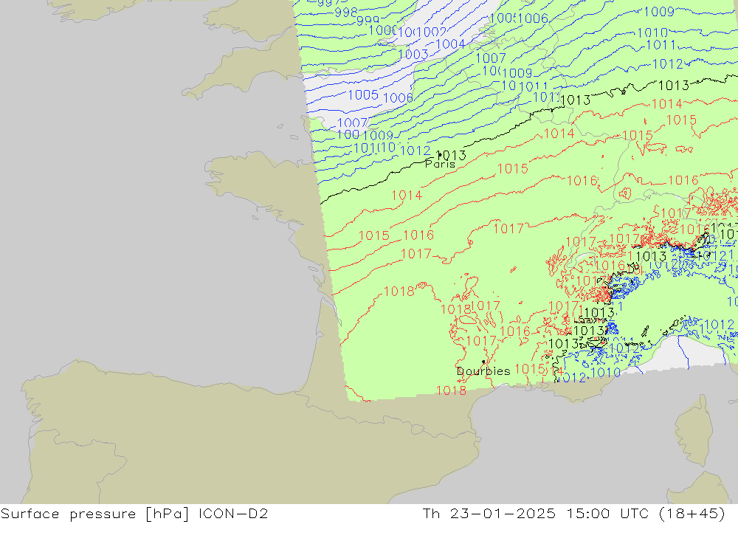This screenshot has width=738, height=541.
Task: Click the Paris location dot marker
Action: tap(439, 155)
